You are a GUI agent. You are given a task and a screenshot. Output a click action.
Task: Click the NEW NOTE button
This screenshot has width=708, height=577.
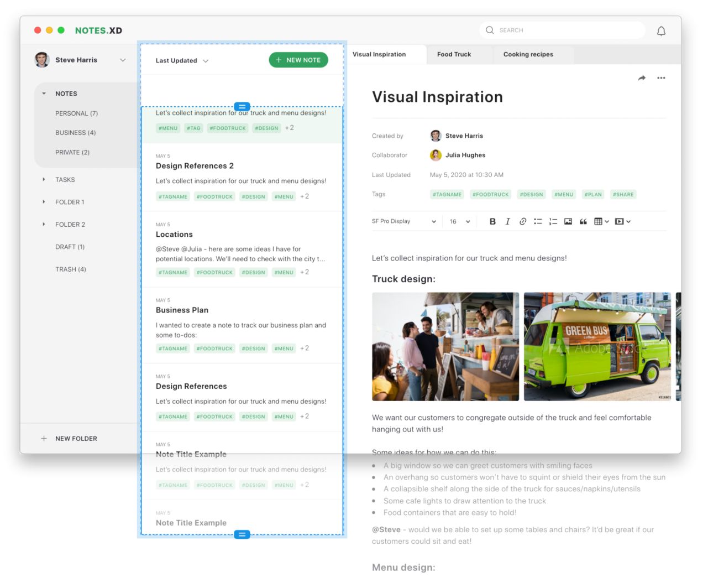pyautogui.click(x=298, y=60)
